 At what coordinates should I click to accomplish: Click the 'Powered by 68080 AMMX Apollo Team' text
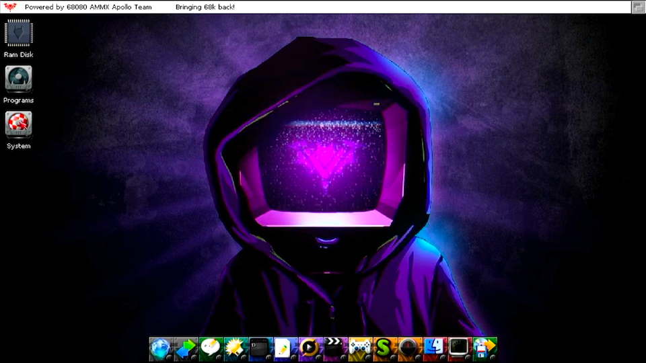click(88, 7)
